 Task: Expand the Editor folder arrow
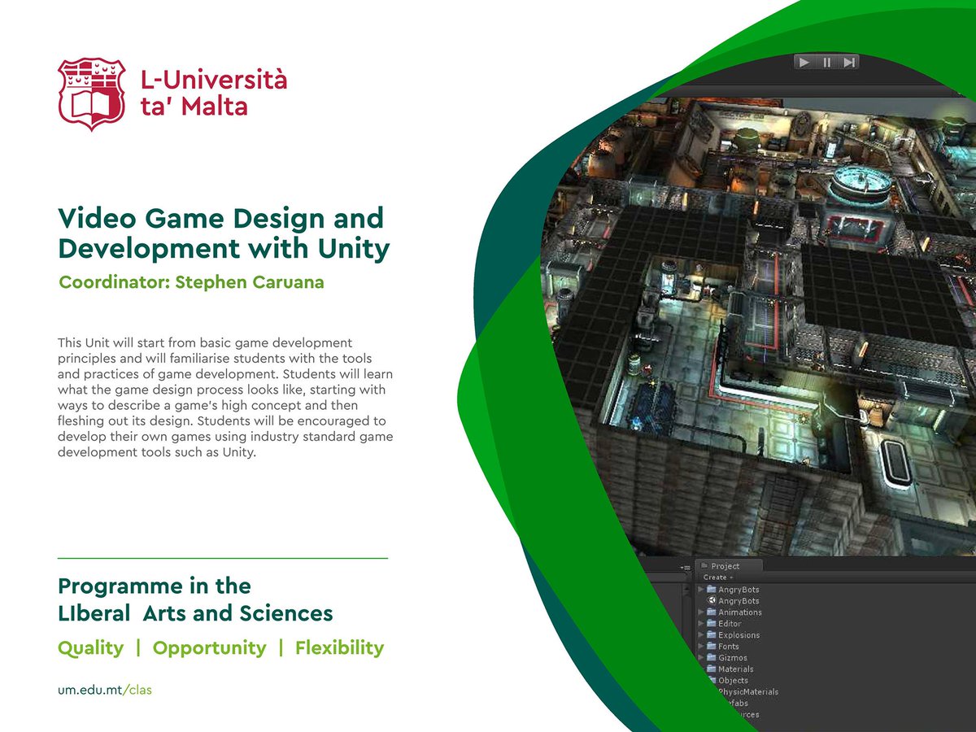[x=702, y=624]
